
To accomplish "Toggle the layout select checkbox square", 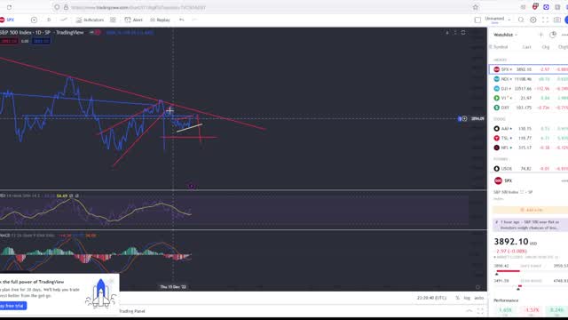I will click(477, 20).
